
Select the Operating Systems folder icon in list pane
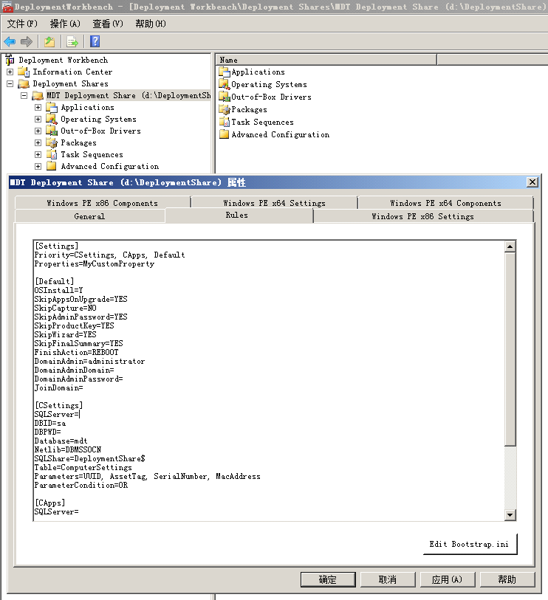point(225,84)
